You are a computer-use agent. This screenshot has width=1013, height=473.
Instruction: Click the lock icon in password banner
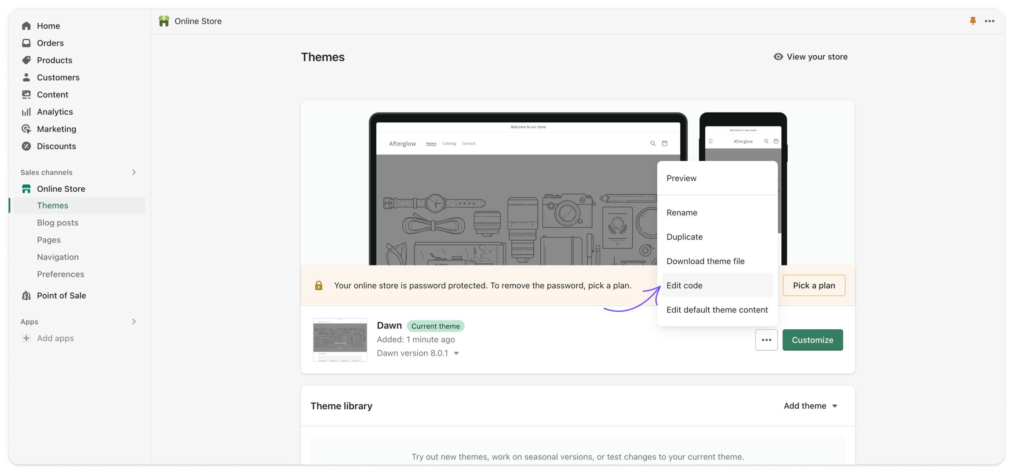pyautogui.click(x=319, y=285)
